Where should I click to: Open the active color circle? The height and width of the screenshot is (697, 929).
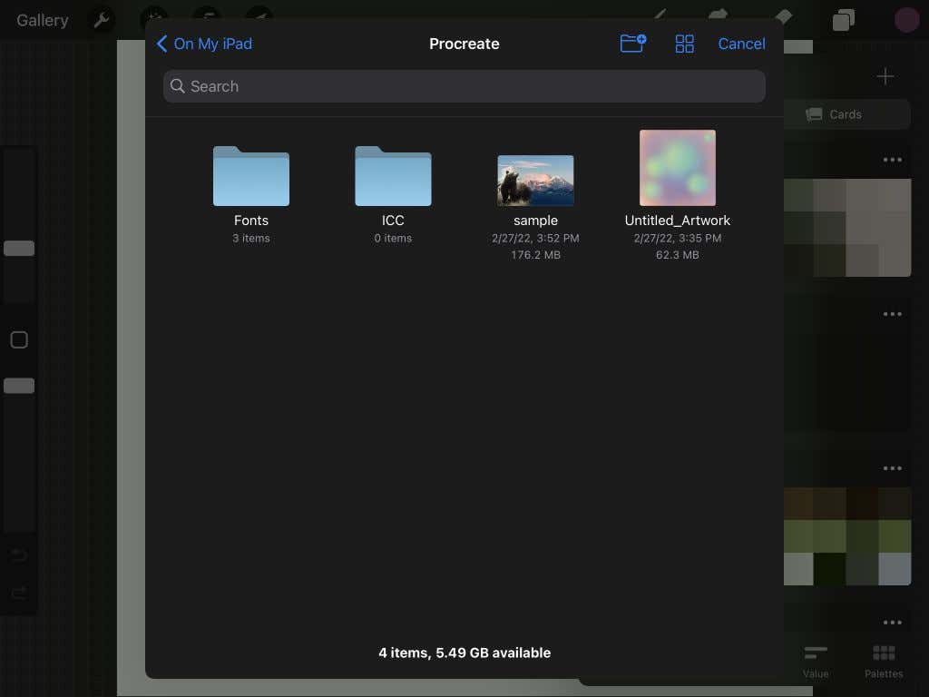pos(906,20)
